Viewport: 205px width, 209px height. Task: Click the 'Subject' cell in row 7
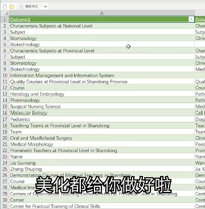click(102, 57)
